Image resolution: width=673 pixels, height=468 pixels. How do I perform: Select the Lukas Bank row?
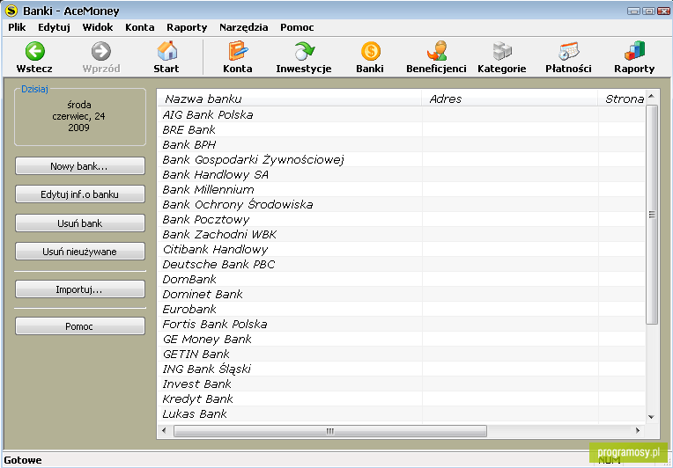[x=402, y=414]
